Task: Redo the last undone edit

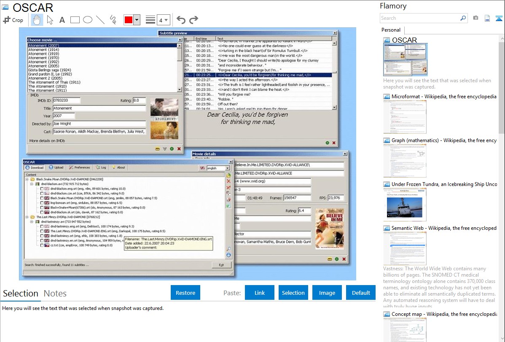Action: pos(193,20)
